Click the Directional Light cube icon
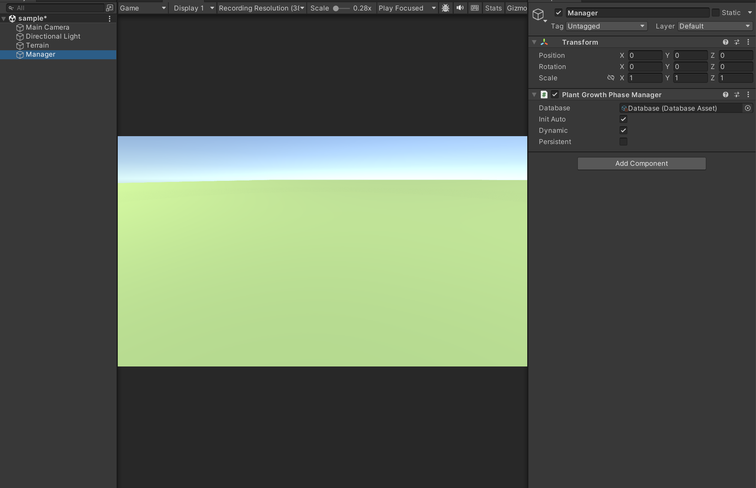The width and height of the screenshot is (756, 488). click(x=20, y=36)
